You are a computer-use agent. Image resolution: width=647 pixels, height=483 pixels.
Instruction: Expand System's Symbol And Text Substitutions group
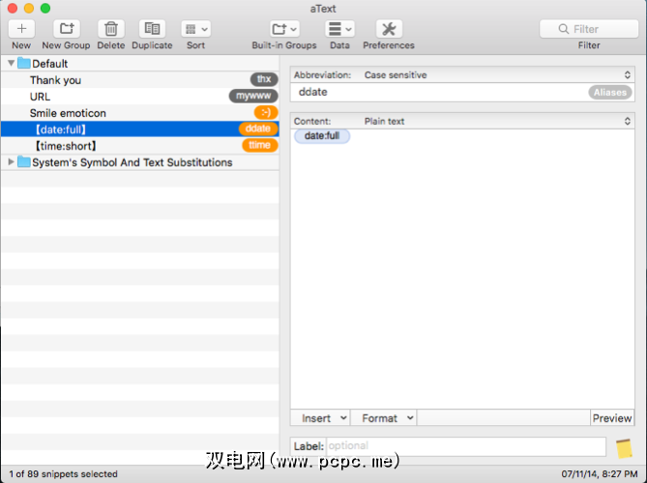(11, 162)
